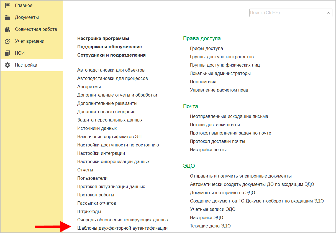
Task: Open Протокол работы
Action: 96,195
